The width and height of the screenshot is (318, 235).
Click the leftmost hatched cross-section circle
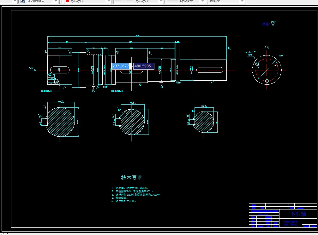point(60,122)
